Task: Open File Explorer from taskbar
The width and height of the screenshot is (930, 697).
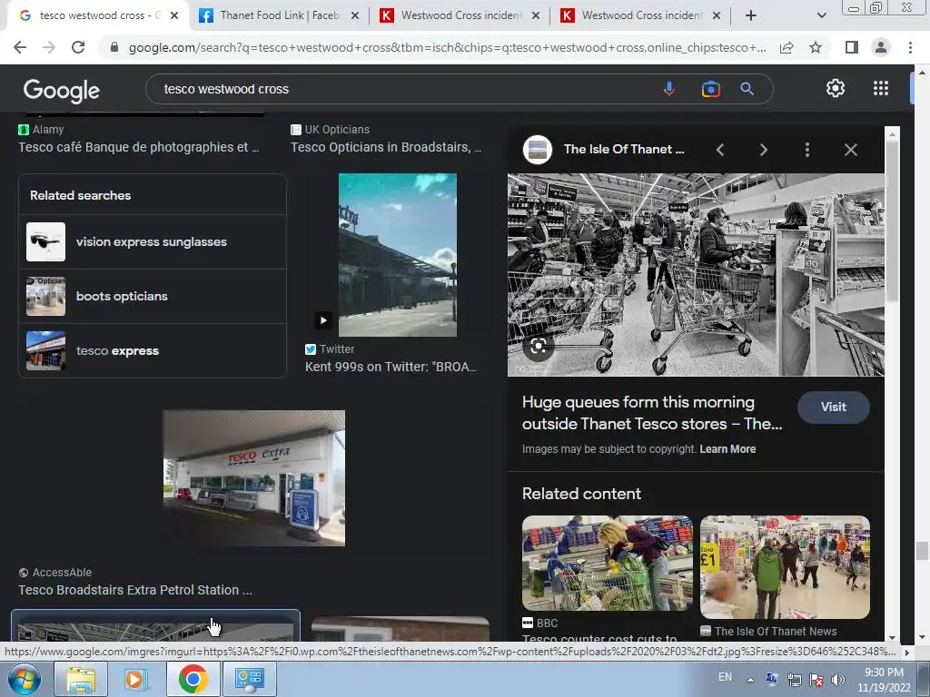Action: [x=81, y=679]
